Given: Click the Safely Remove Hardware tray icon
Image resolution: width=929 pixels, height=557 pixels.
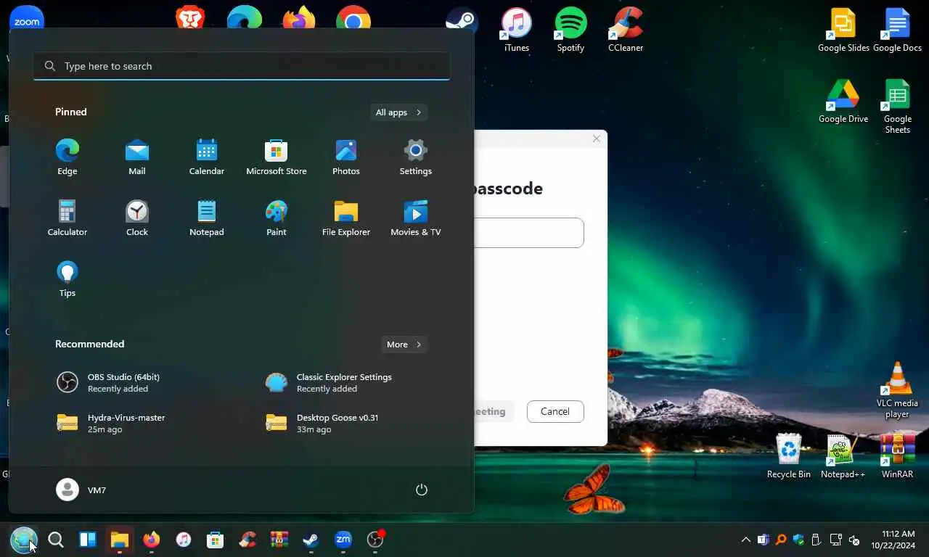Looking at the screenshot, I should pos(816,540).
